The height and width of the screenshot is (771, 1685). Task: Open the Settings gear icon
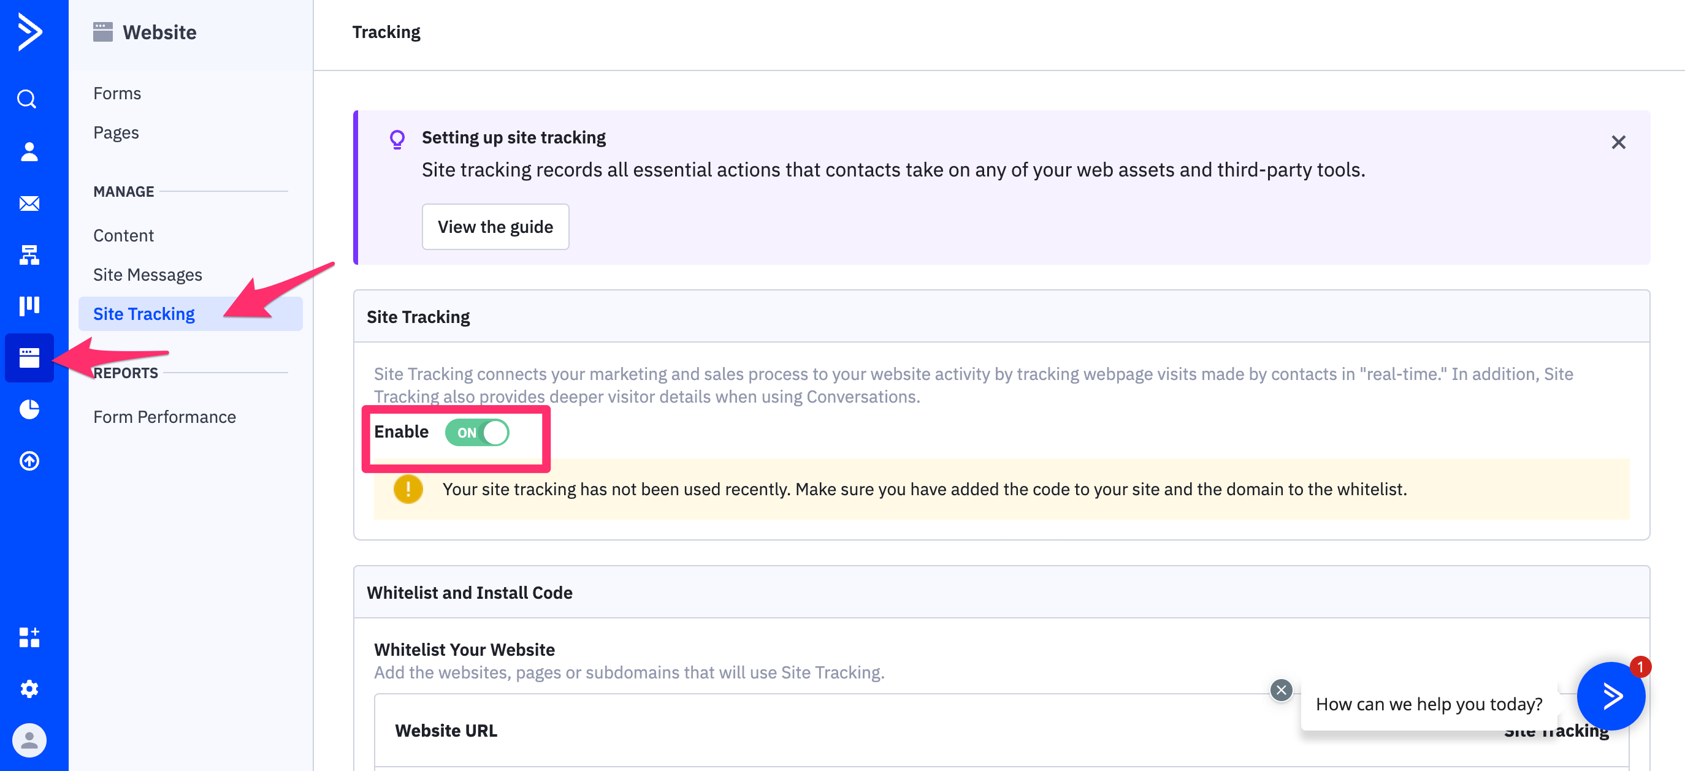29,689
